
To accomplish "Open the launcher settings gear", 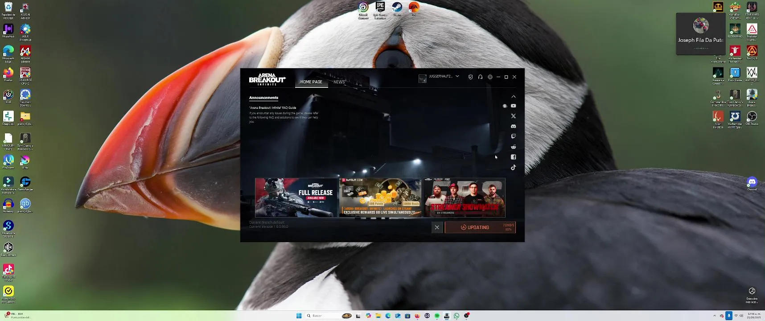I will 490,77.
